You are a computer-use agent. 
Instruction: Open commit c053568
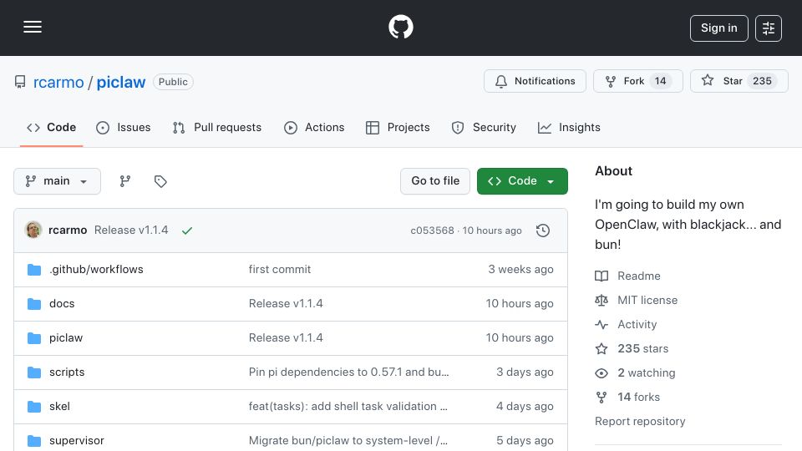(x=432, y=231)
